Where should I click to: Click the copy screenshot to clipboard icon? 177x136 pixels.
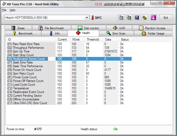pyautogui.click(x=129, y=18)
